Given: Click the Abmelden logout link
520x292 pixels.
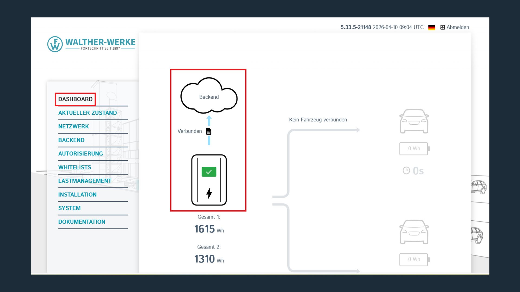Looking at the screenshot, I should coord(455,27).
